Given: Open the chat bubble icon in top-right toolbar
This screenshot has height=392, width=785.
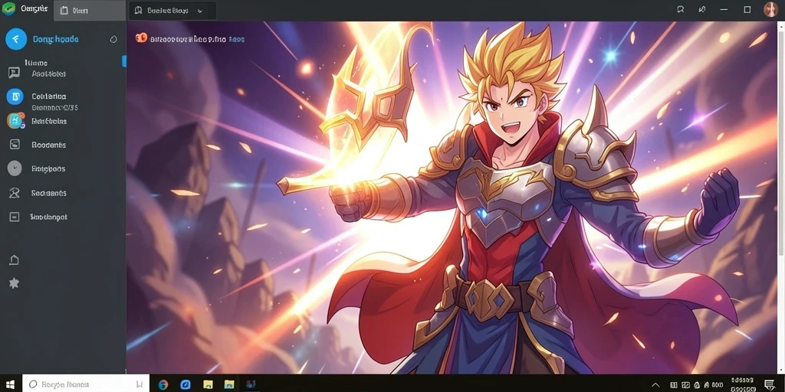Looking at the screenshot, I should (681, 9).
